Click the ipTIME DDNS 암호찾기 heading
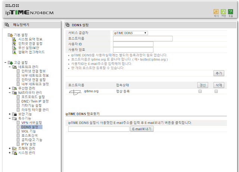Viewport: 239px width, 172px height. click(x=83, y=114)
